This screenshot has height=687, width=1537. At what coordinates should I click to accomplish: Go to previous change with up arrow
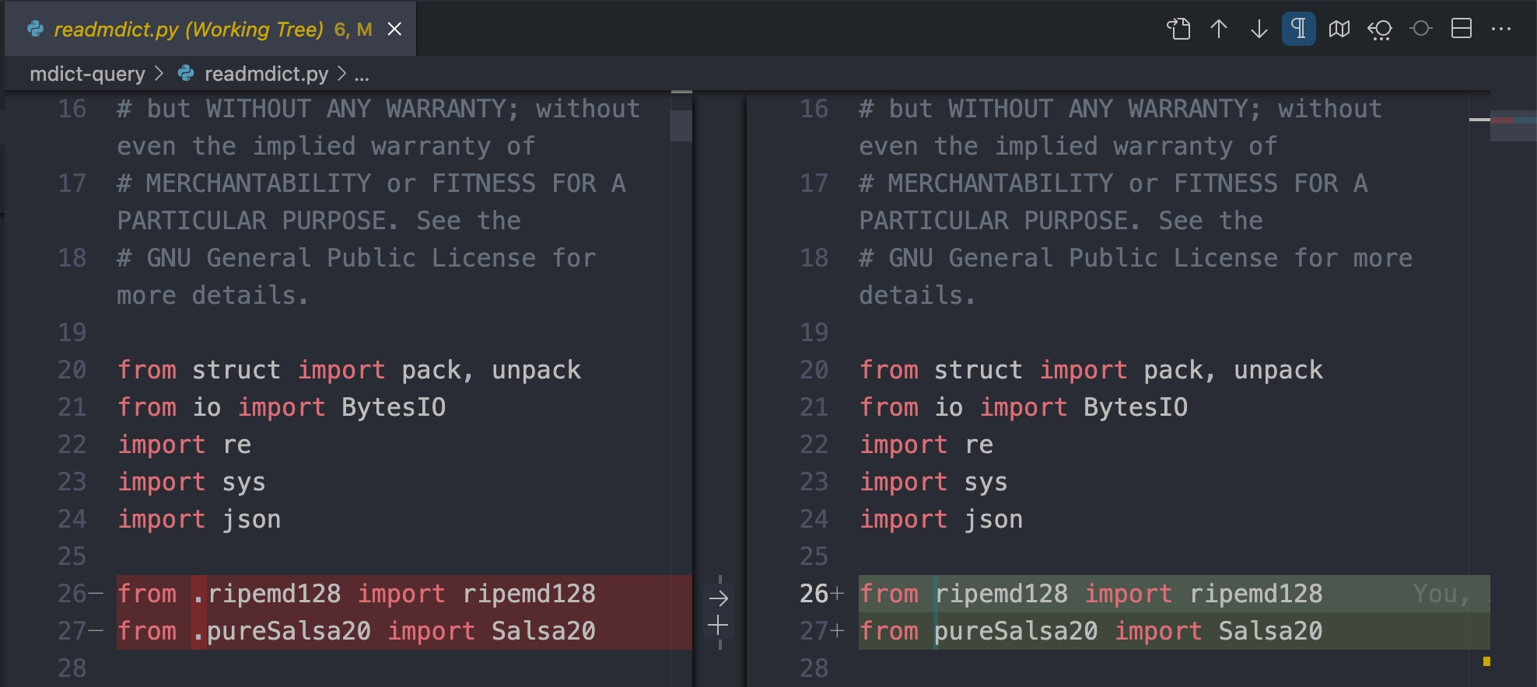[x=1219, y=30]
